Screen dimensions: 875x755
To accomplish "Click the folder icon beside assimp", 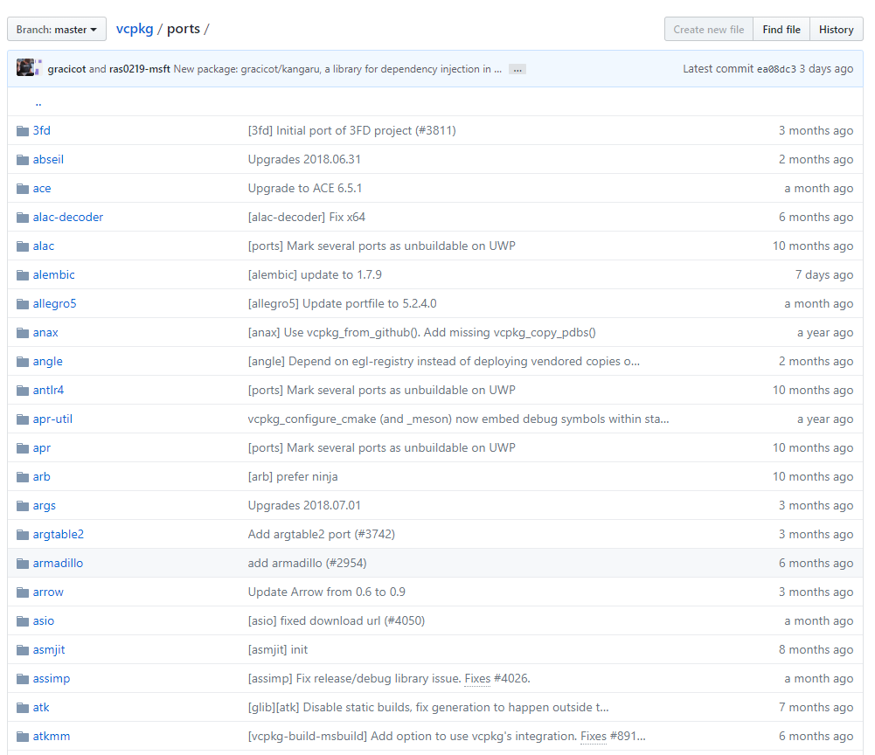I will point(23,679).
